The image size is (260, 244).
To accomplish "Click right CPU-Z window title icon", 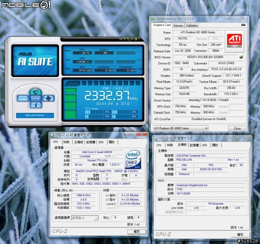I will pyautogui.click(x=156, y=138).
